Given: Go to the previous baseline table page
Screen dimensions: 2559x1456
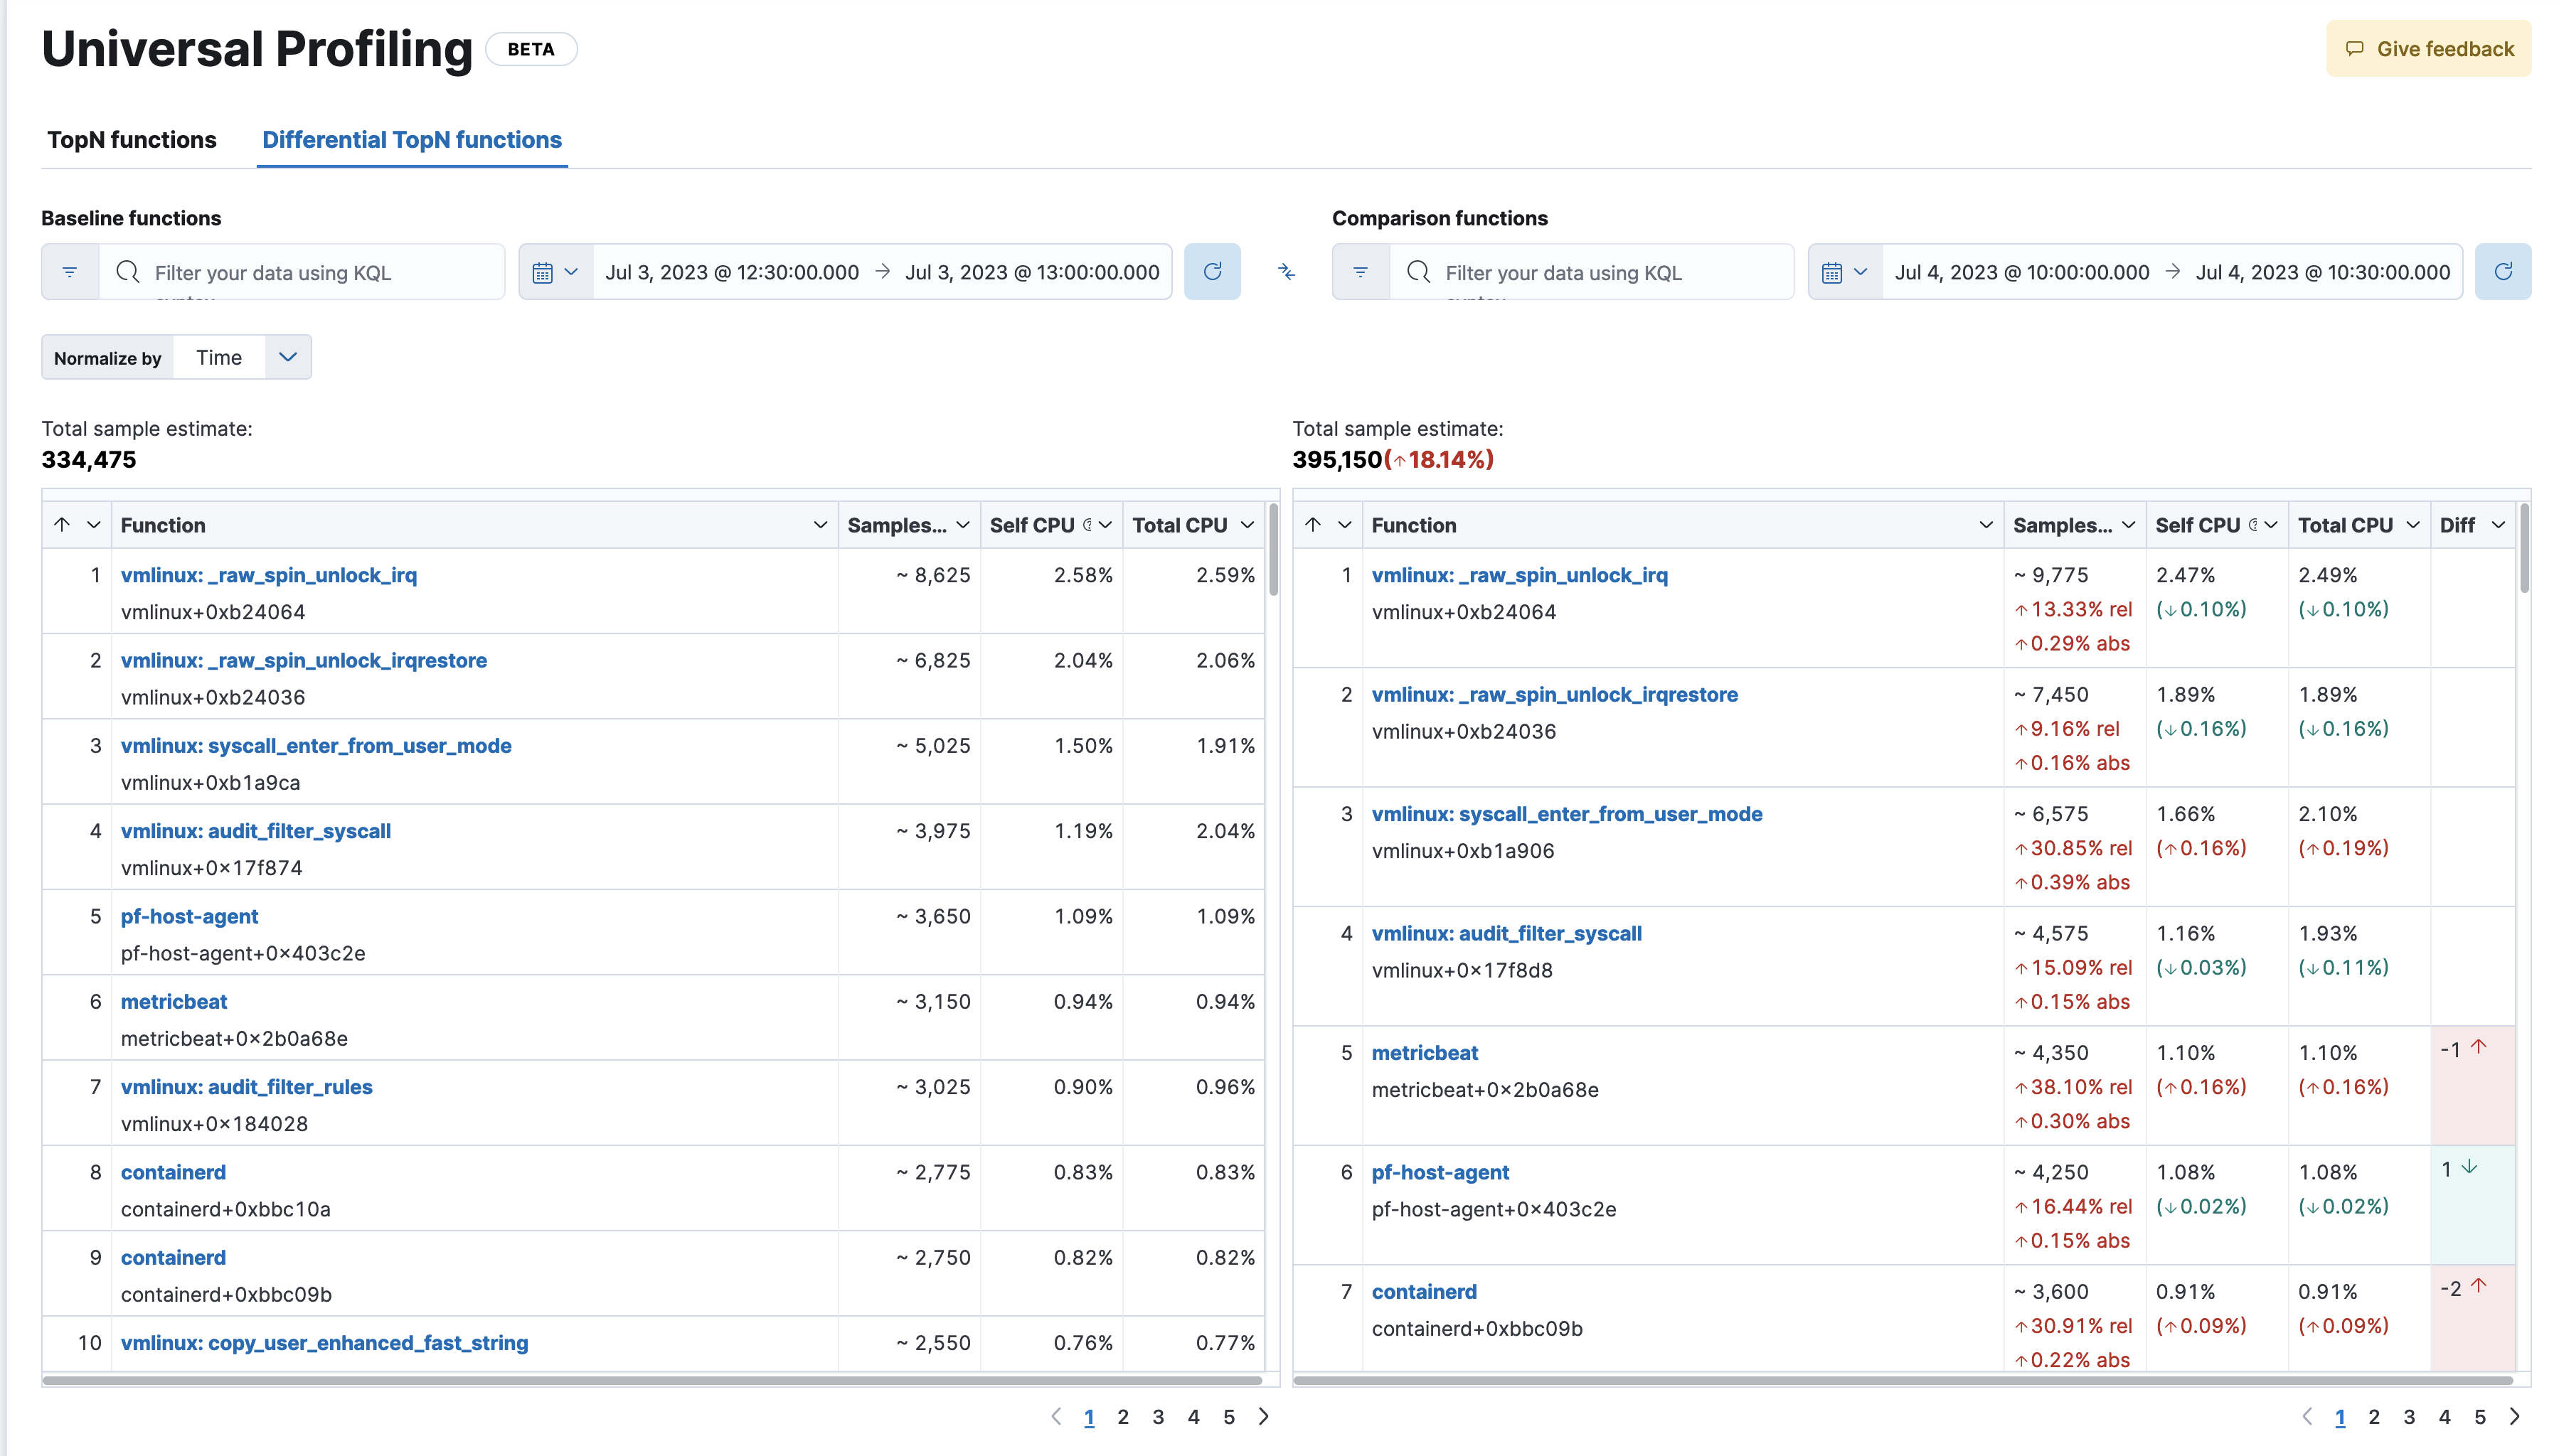Looking at the screenshot, I should 1056,1416.
